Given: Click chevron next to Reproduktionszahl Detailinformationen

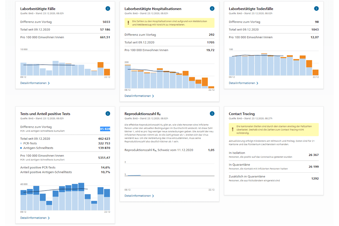Looking at the screenshot, I should click(x=153, y=196).
